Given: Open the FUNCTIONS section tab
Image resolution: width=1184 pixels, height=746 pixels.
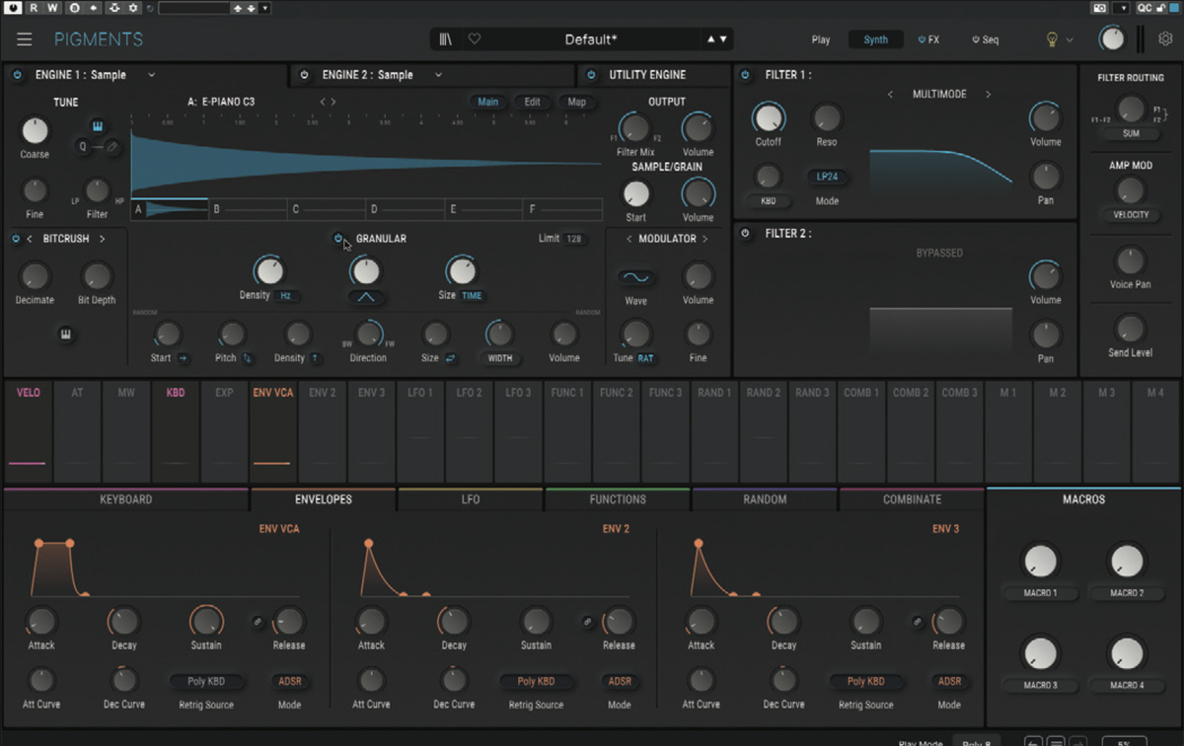Looking at the screenshot, I should (618, 499).
